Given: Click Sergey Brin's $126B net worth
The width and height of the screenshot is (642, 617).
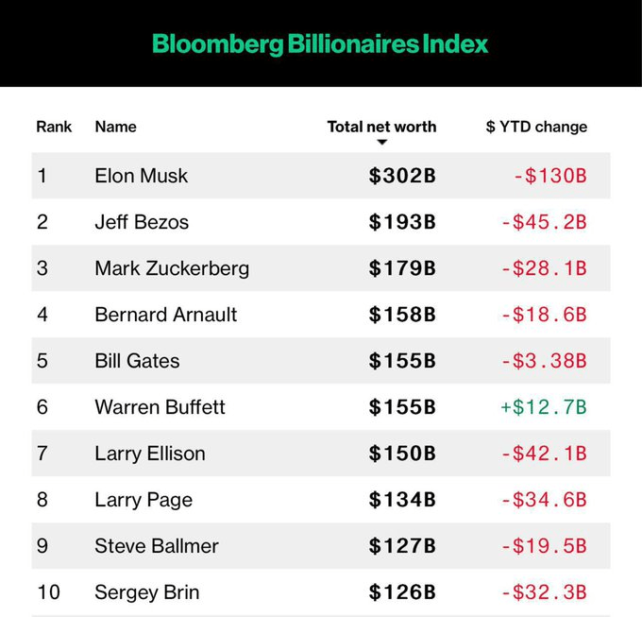Looking at the screenshot, I should pos(402,592).
